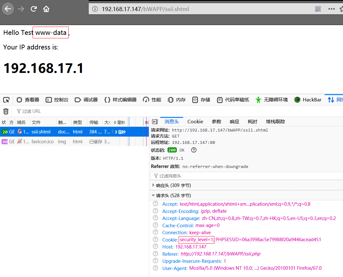Click the QR code icon in address bar

(x=318, y=9)
